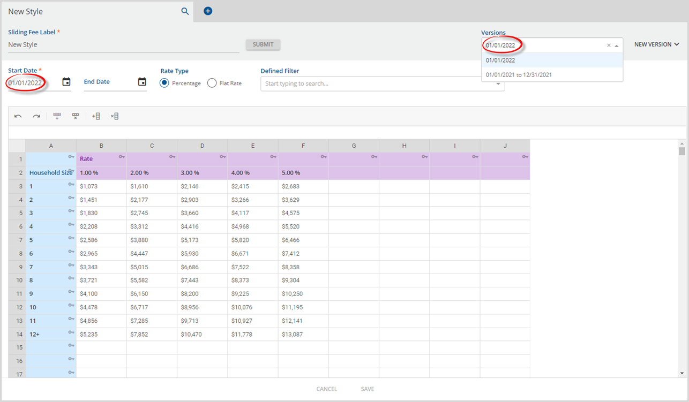Select the Insert Row icon

pos(57,116)
